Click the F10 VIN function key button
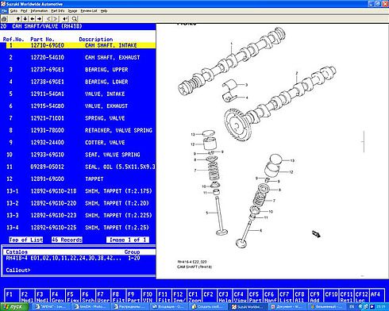The width and height of the screenshot is (389, 311). point(148,297)
